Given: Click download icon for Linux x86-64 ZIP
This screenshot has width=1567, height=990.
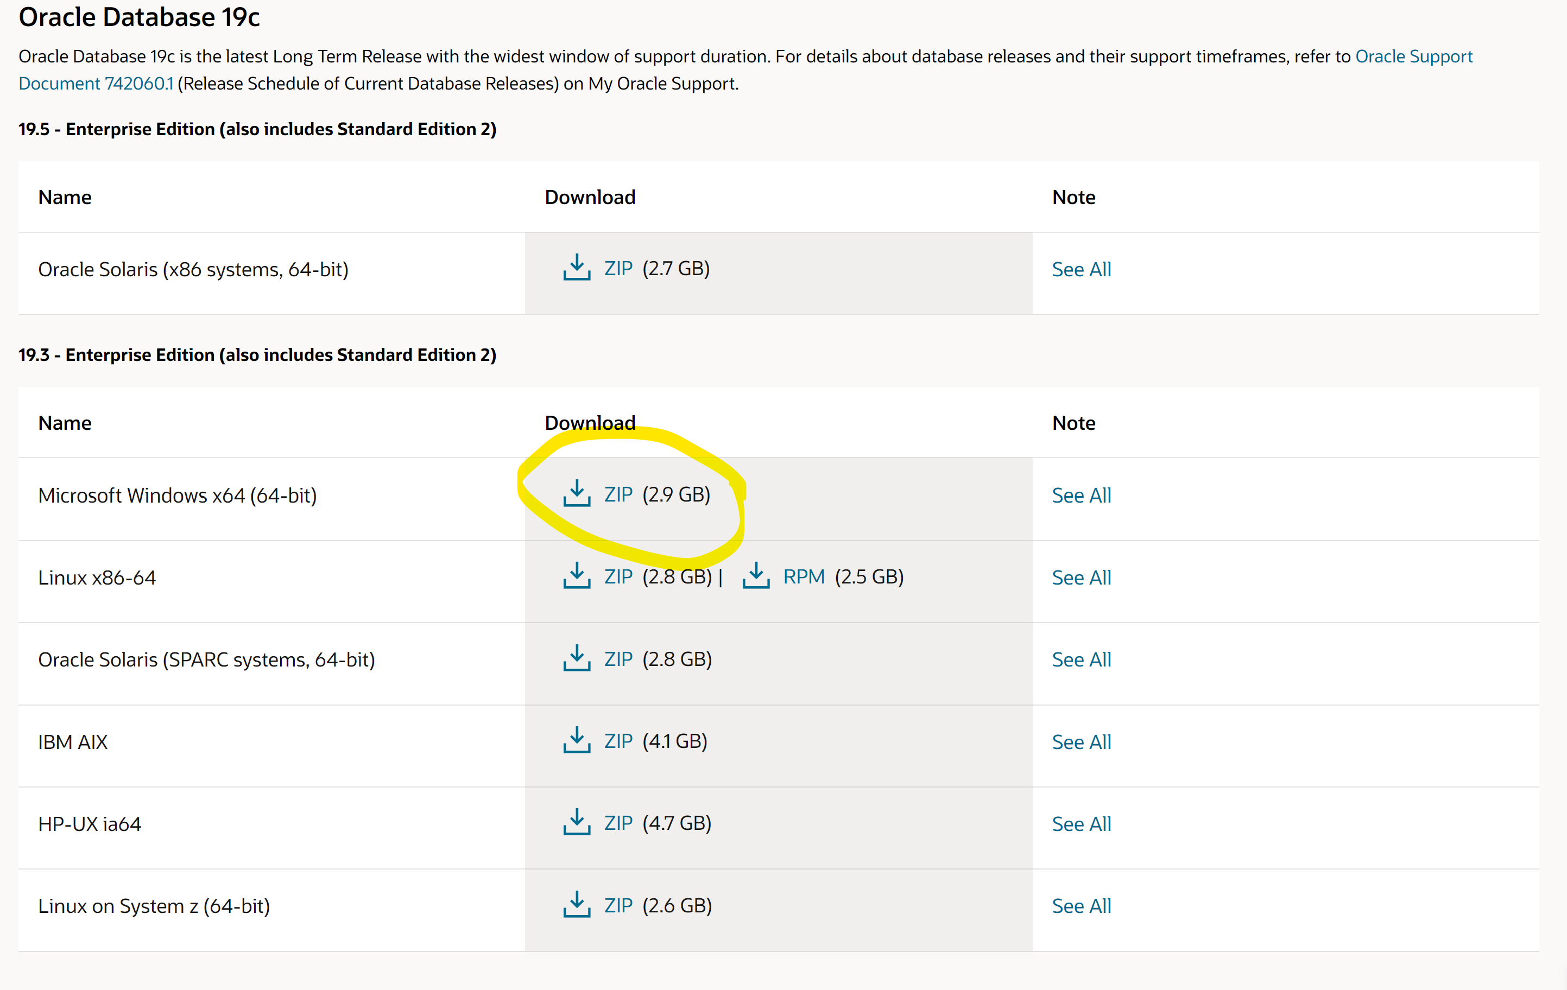Looking at the screenshot, I should pyautogui.click(x=577, y=576).
